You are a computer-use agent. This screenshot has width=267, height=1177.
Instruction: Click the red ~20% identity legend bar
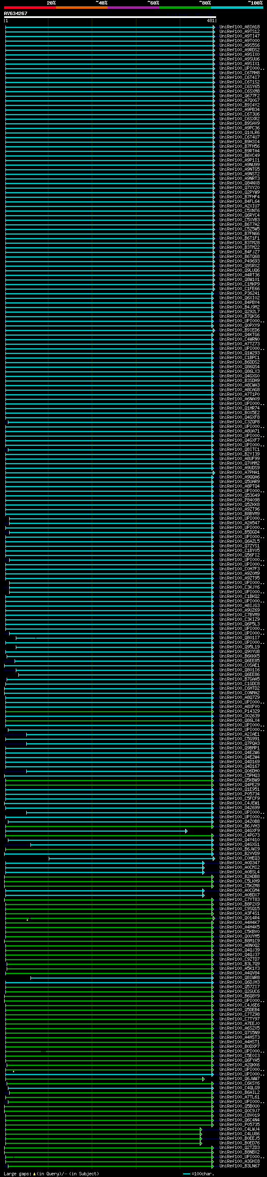pyautogui.click(x=30, y=8)
